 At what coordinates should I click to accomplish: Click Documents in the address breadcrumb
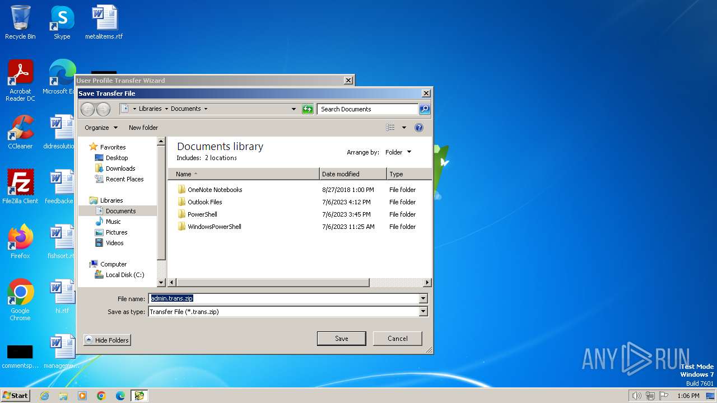tap(185, 109)
